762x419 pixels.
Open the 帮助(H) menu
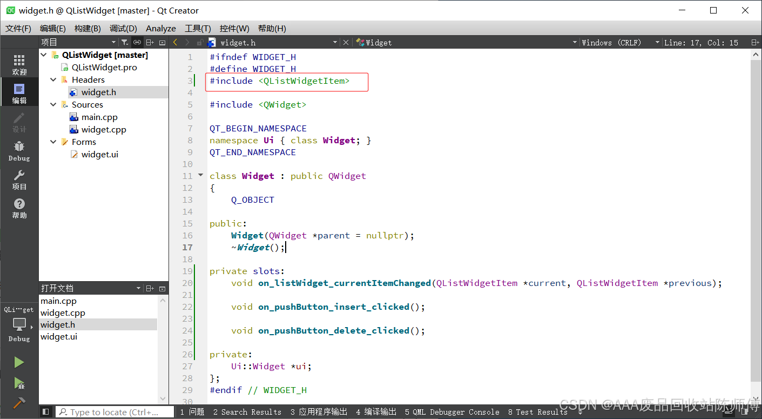coord(272,28)
